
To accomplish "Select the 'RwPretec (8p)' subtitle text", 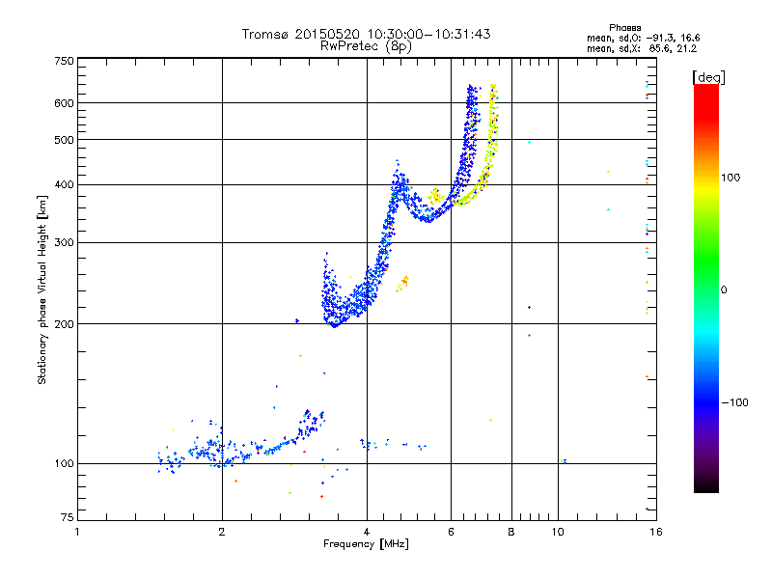I will tap(366, 46).
